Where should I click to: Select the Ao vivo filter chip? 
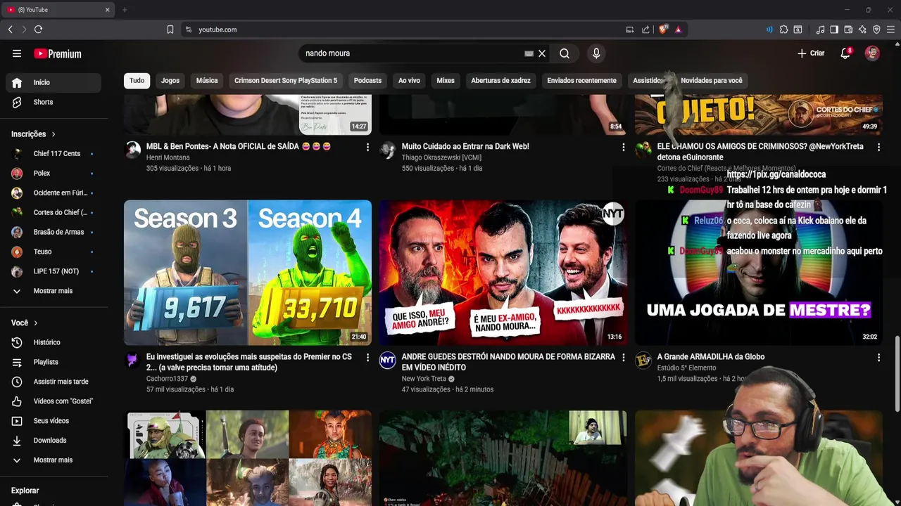pyautogui.click(x=409, y=80)
